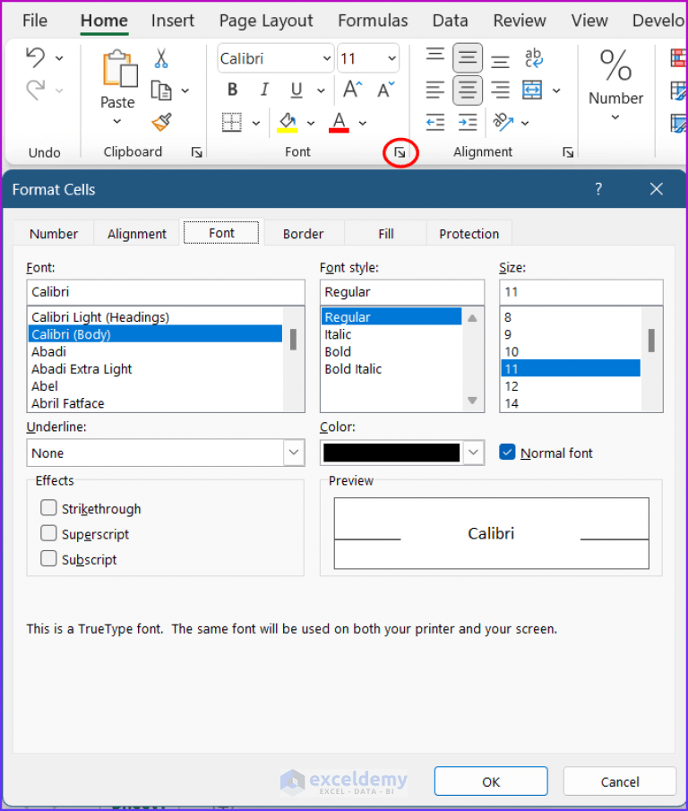Click Bottom Align icon
688x811 pixels.
point(500,62)
